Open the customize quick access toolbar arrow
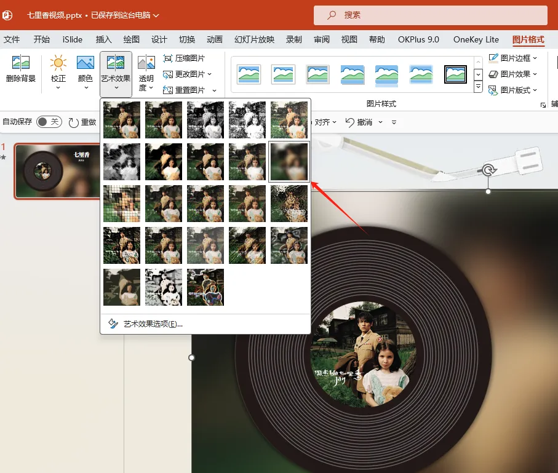 [394, 122]
